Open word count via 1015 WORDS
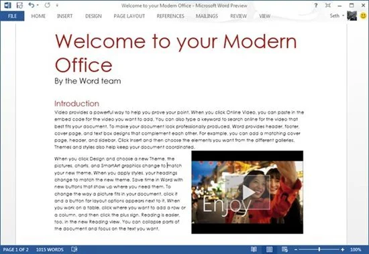369x254 pixels. 50,249
